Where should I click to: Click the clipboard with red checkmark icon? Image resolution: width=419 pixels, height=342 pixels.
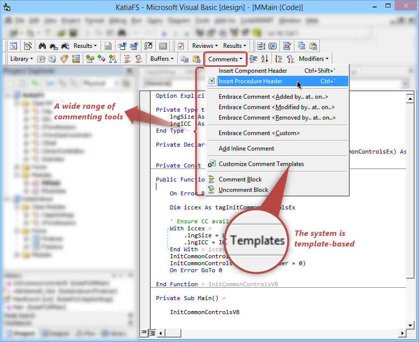click(x=181, y=46)
